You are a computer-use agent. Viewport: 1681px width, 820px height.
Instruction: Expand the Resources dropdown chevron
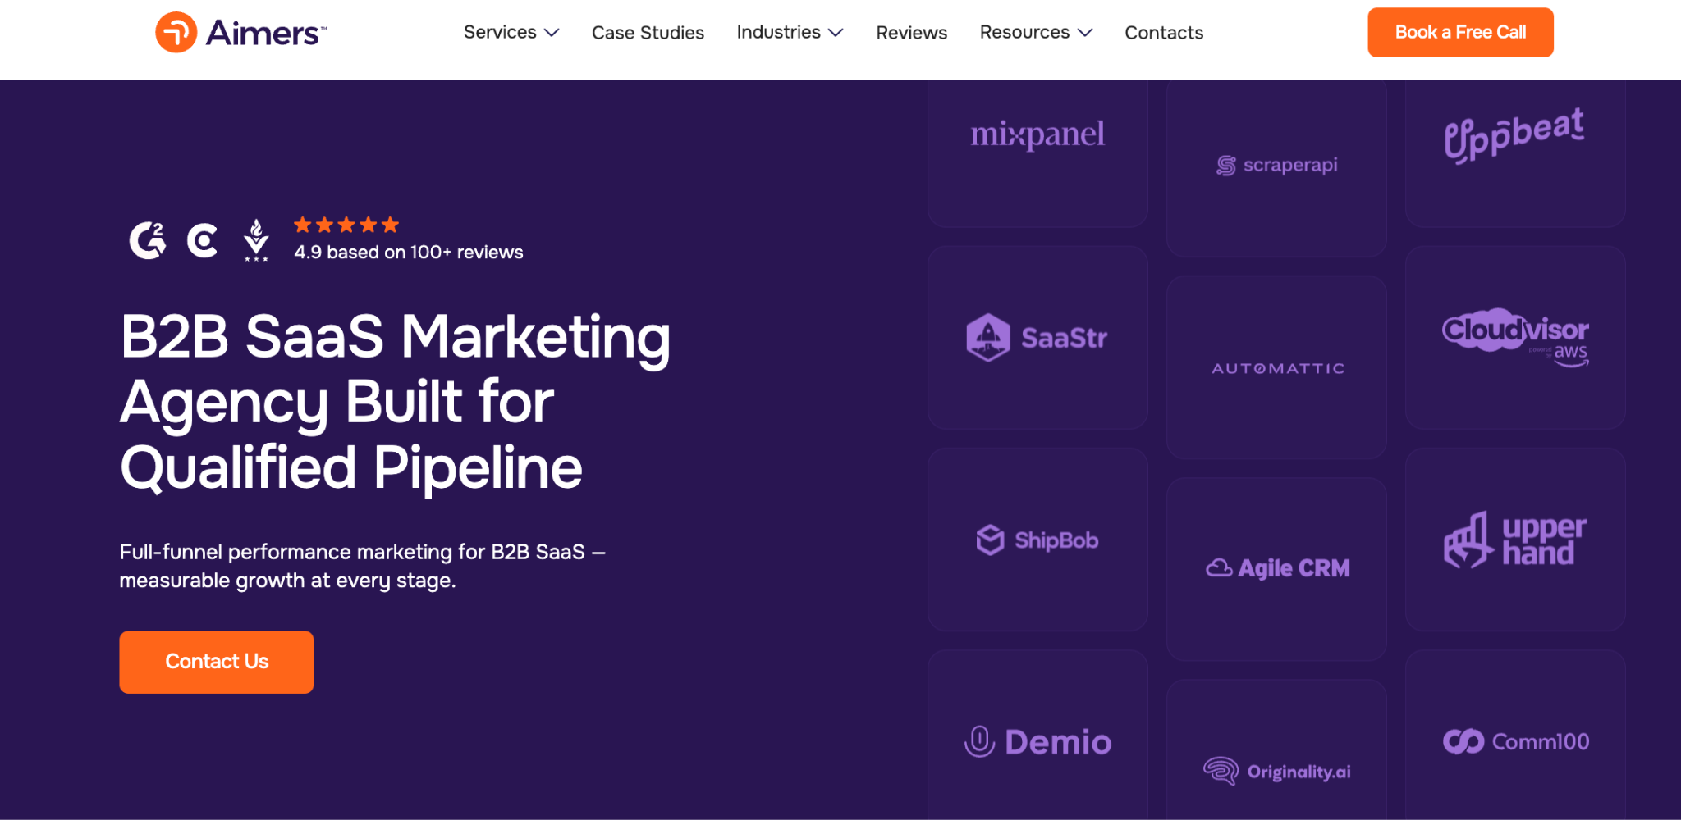point(1085,33)
